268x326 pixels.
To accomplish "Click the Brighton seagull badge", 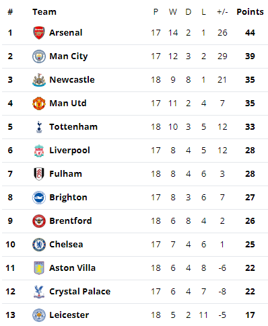I will click(x=39, y=198).
